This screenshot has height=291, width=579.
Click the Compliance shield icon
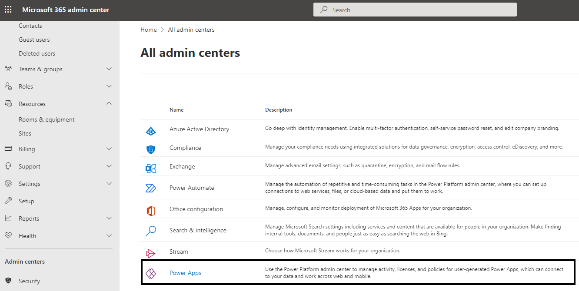click(151, 148)
